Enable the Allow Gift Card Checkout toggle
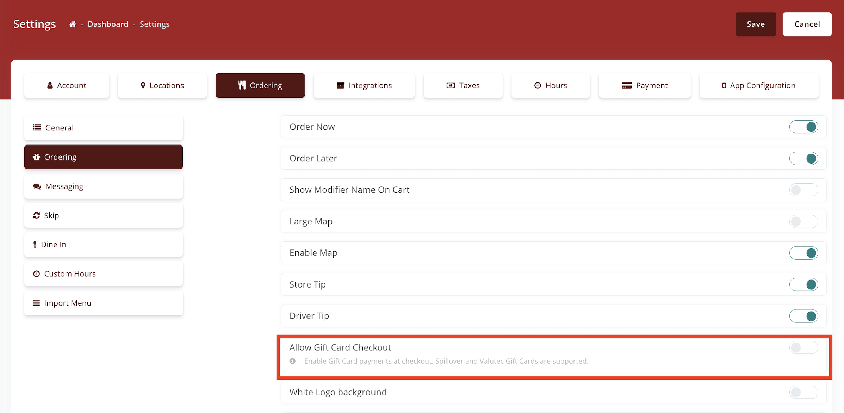 (x=803, y=347)
